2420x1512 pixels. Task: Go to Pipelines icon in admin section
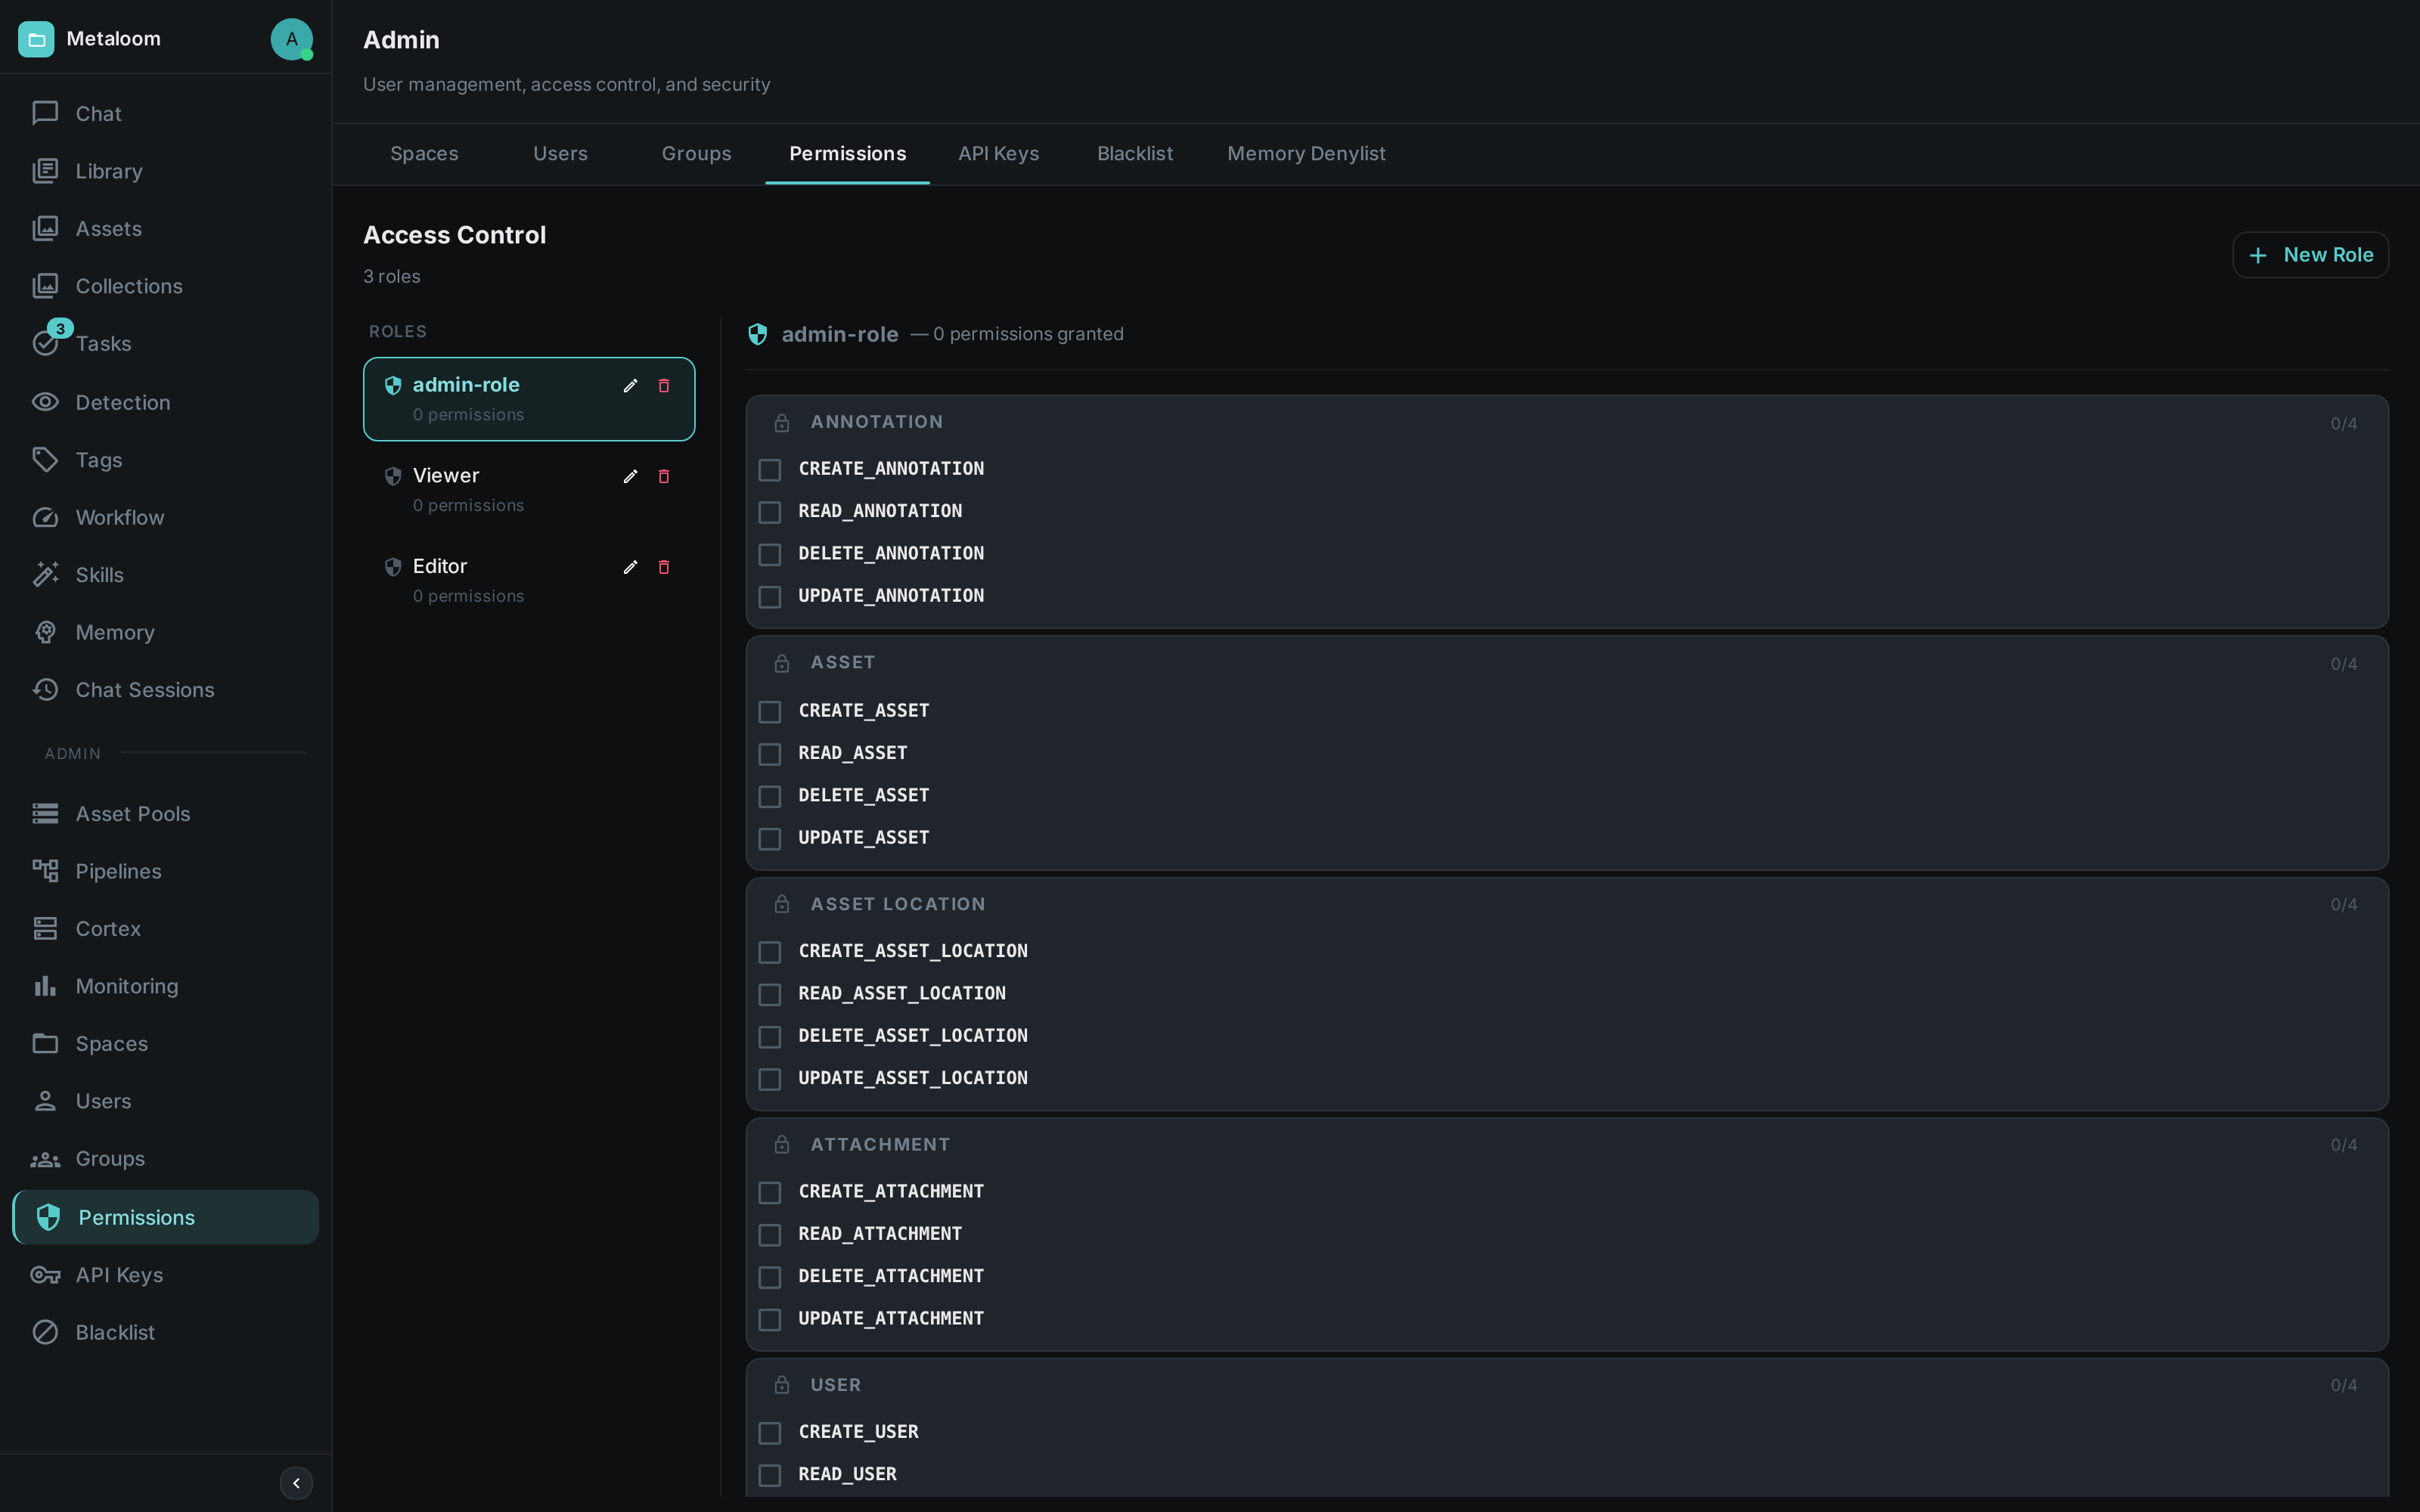tap(45, 871)
